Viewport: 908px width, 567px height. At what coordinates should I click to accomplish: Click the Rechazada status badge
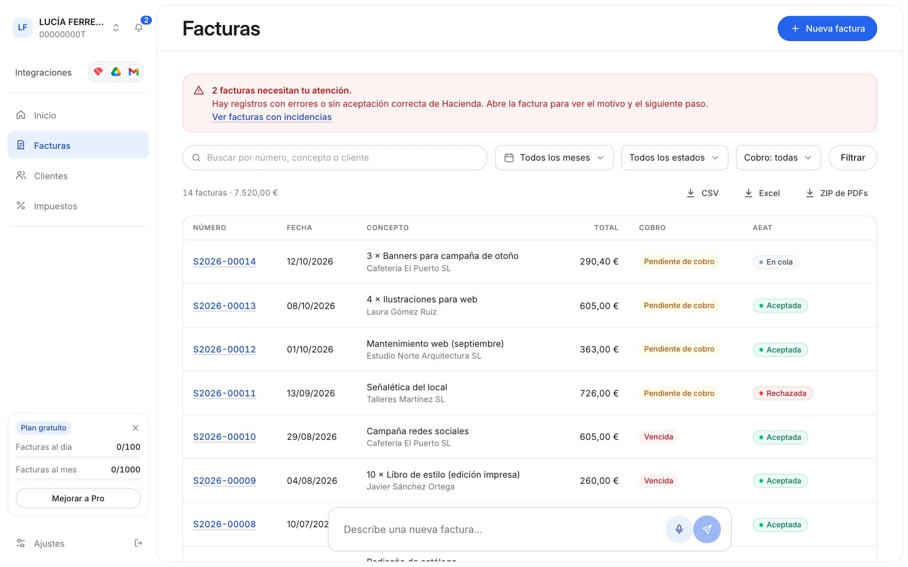click(x=783, y=393)
